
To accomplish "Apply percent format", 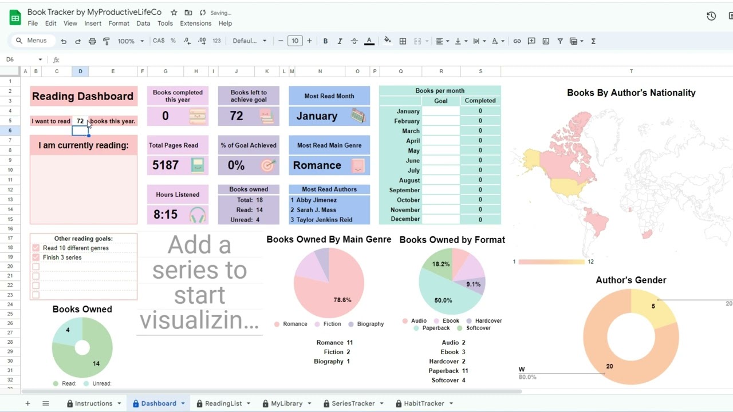I will [x=172, y=41].
